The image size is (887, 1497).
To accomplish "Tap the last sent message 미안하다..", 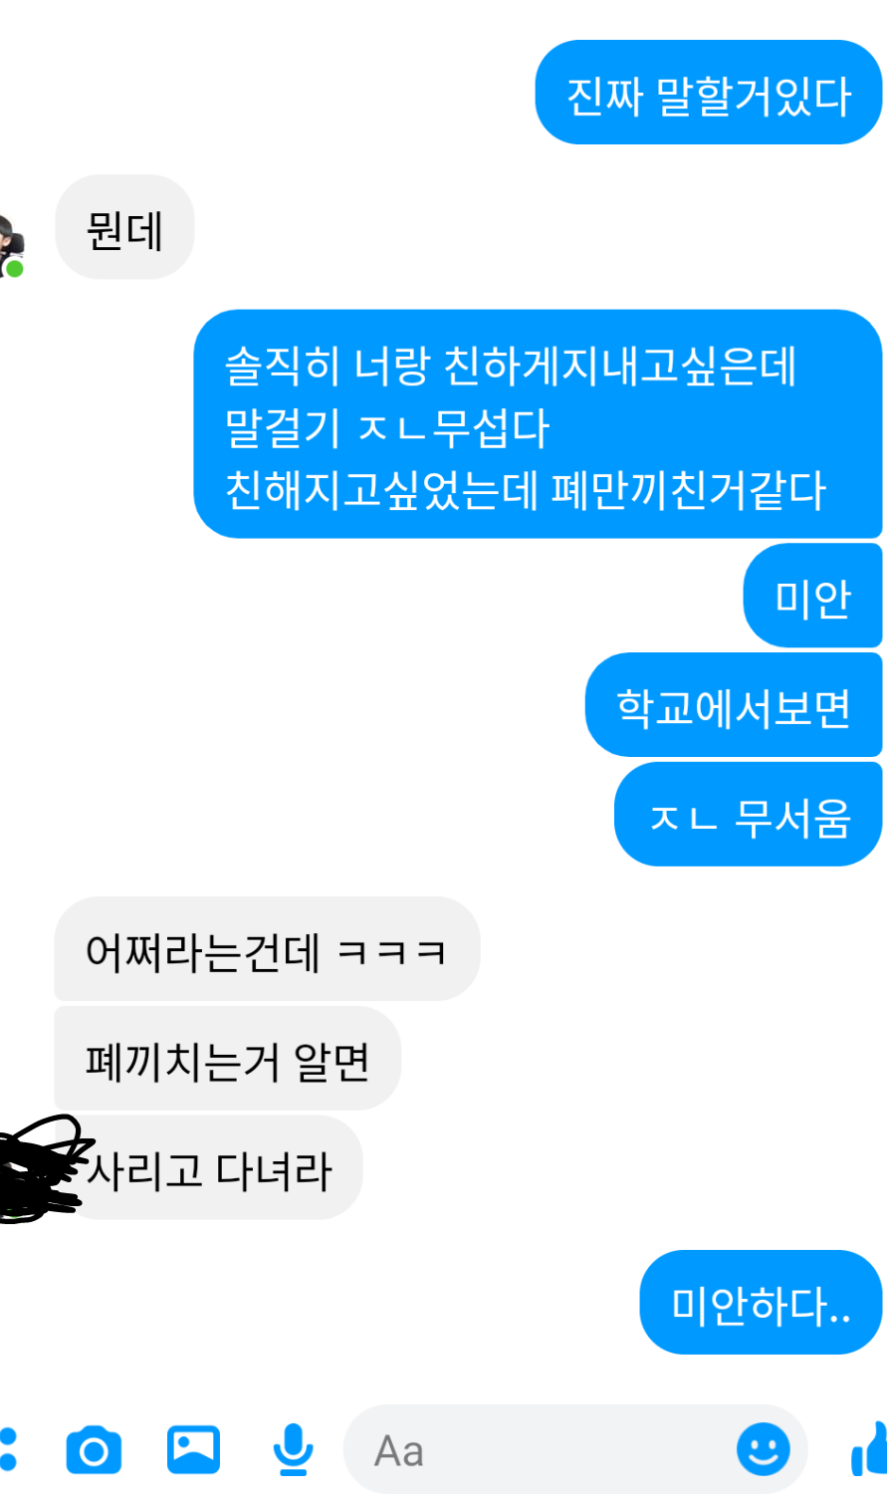I will (762, 1303).
